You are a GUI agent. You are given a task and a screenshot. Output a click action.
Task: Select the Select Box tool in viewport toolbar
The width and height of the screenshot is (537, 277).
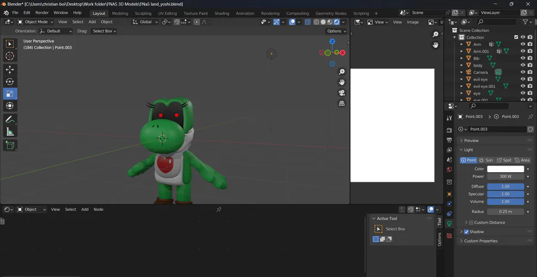coord(10,43)
